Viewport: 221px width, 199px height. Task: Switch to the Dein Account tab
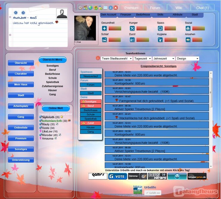coord(108,15)
